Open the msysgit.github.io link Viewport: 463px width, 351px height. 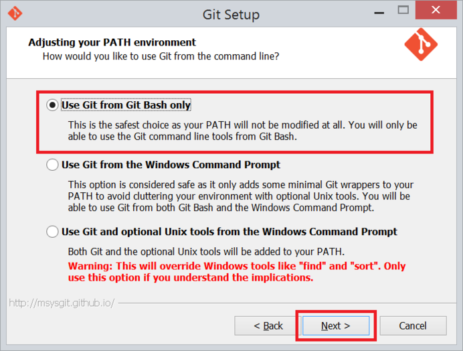coord(62,303)
